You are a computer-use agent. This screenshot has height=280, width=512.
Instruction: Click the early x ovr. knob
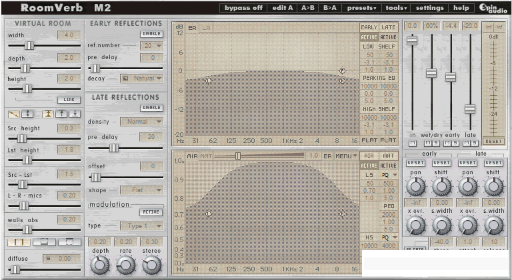click(x=415, y=225)
